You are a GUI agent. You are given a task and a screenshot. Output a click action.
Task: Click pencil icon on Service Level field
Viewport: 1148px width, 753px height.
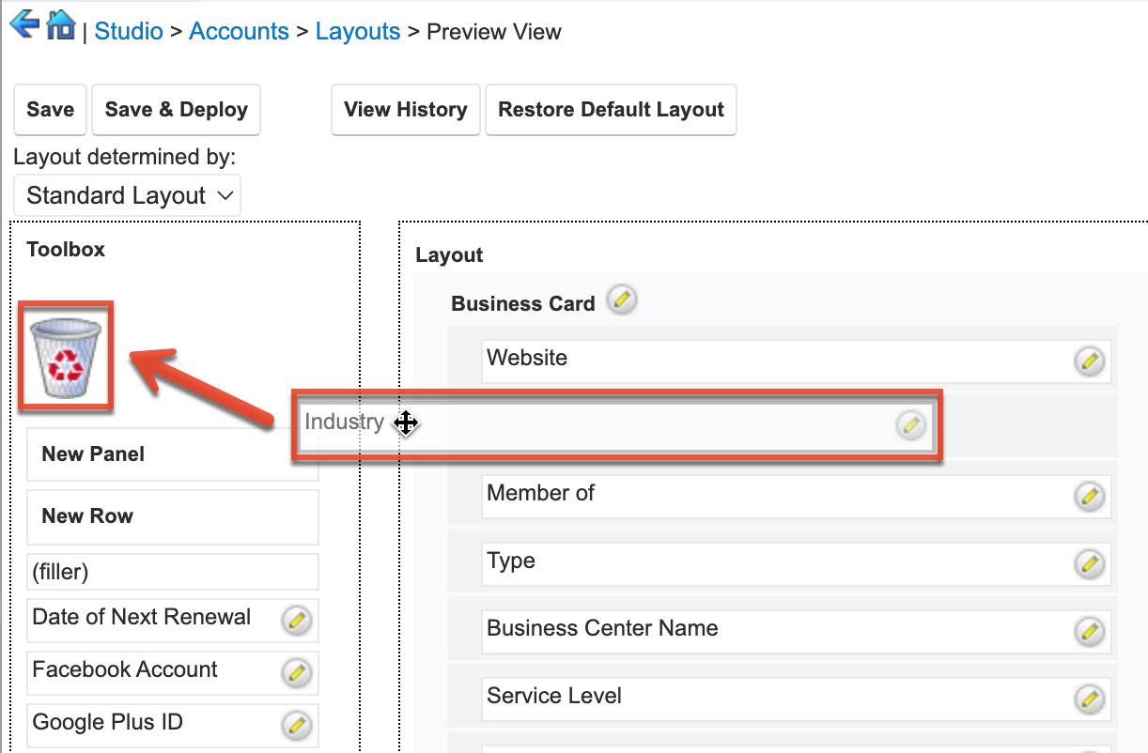[1089, 699]
